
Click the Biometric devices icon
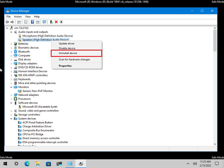click(x=15, y=48)
